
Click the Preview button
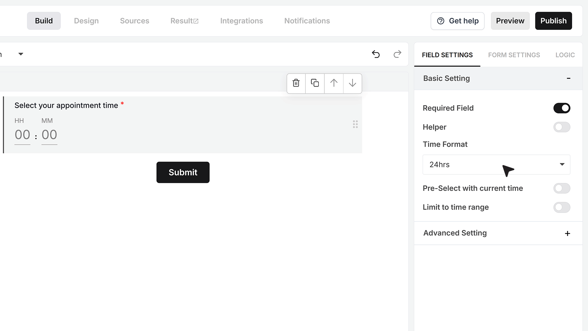510,21
